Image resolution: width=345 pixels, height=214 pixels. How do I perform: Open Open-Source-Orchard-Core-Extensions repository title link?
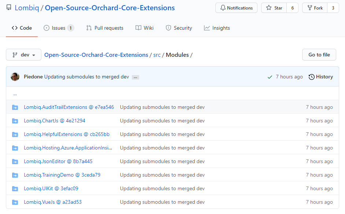pos(110,8)
